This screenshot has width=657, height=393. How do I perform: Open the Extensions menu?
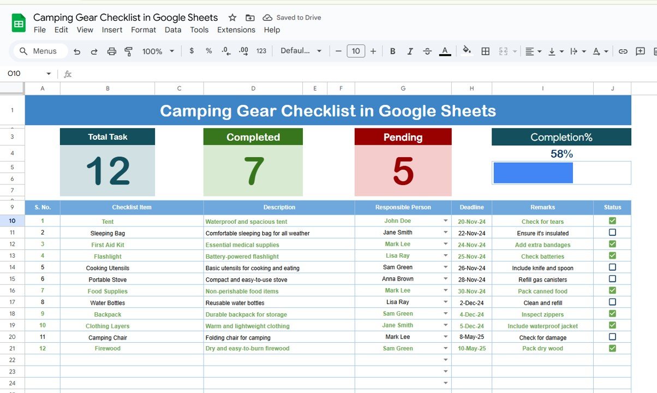[236, 30]
